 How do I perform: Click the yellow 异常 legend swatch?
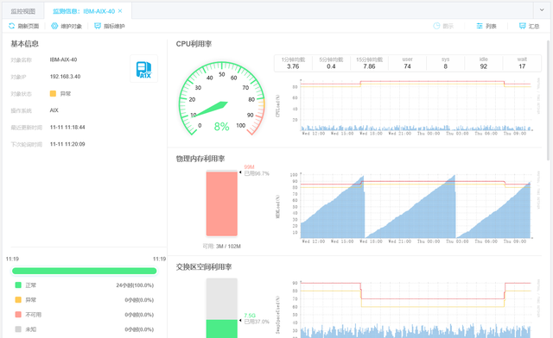pos(18,299)
